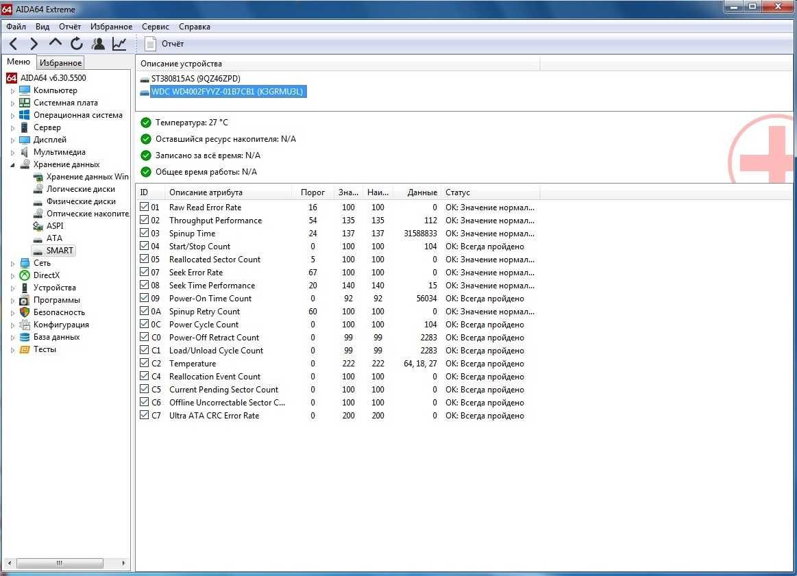
Task: Expand the Безопасность node arrow
Action: point(13,313)
